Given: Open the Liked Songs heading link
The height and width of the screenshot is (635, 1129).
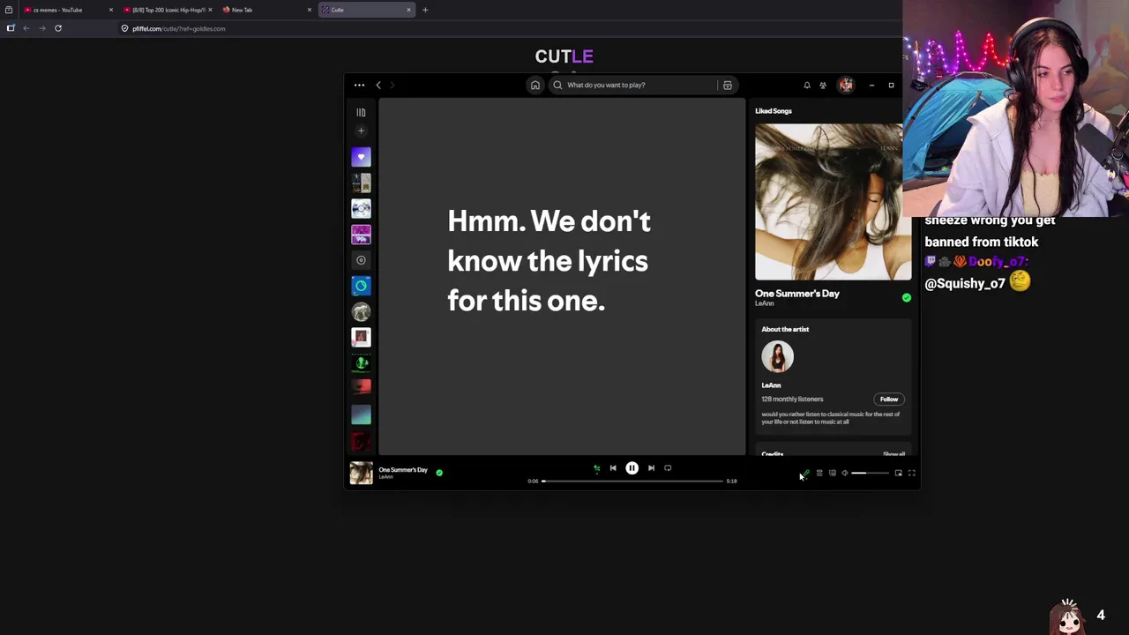Looking at the screenshot, I should coord(774,111).
